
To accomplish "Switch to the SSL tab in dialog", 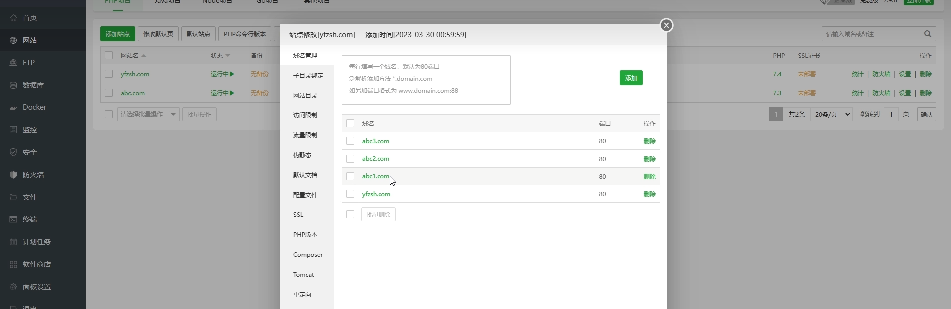I will [298, 215].
